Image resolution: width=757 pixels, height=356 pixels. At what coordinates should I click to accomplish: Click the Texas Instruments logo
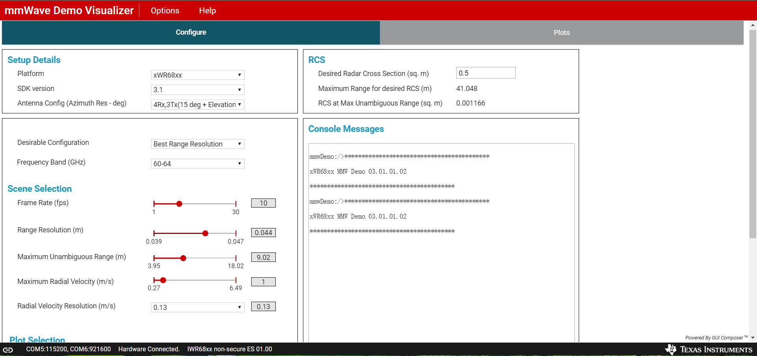[708, 349]
